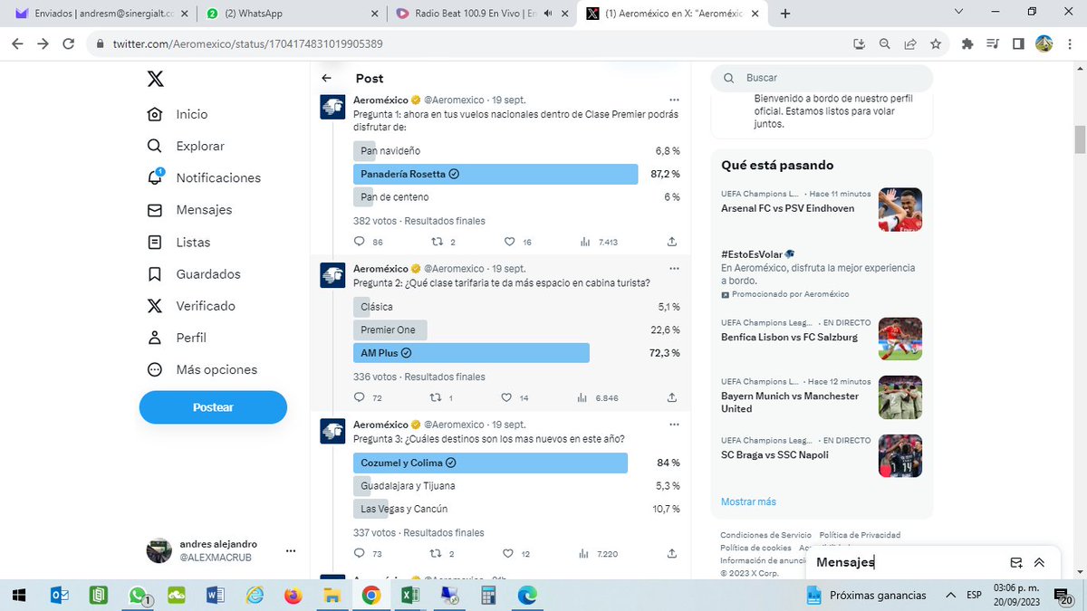Open Más opciones menu

click(x=203, y=369)
